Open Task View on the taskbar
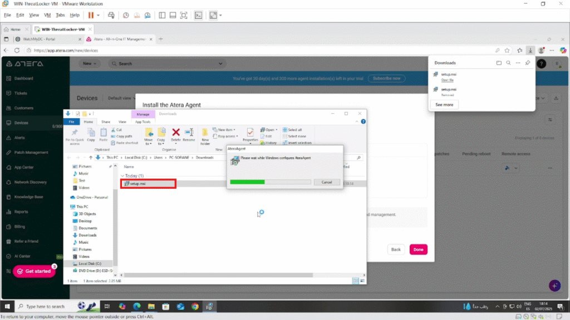The image size is (570, 320). (107, 307)
